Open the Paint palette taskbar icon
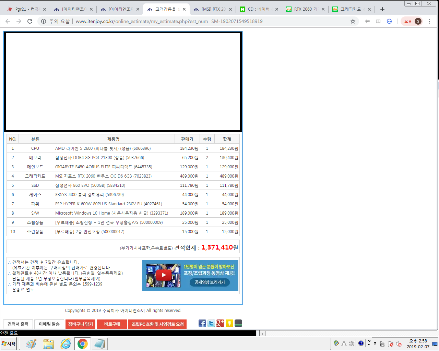 31,344
